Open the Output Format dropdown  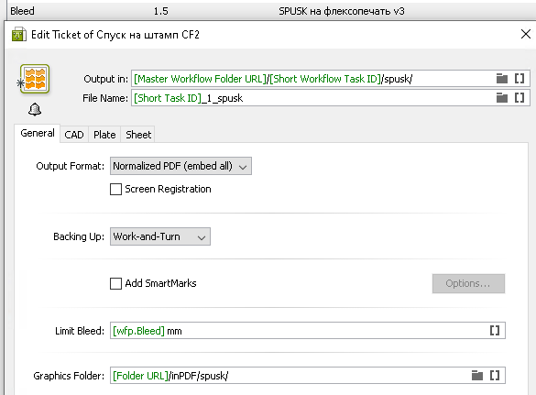[x=180, y=166]
